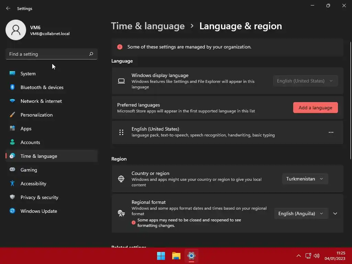Image resolution: width=352 pixels, height=264 pixels.
Task: Open System settings
Action: [x=52, y=74]
